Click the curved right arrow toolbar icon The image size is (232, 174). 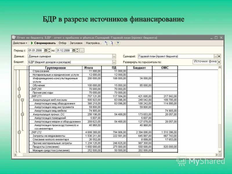tap(113, 43)
